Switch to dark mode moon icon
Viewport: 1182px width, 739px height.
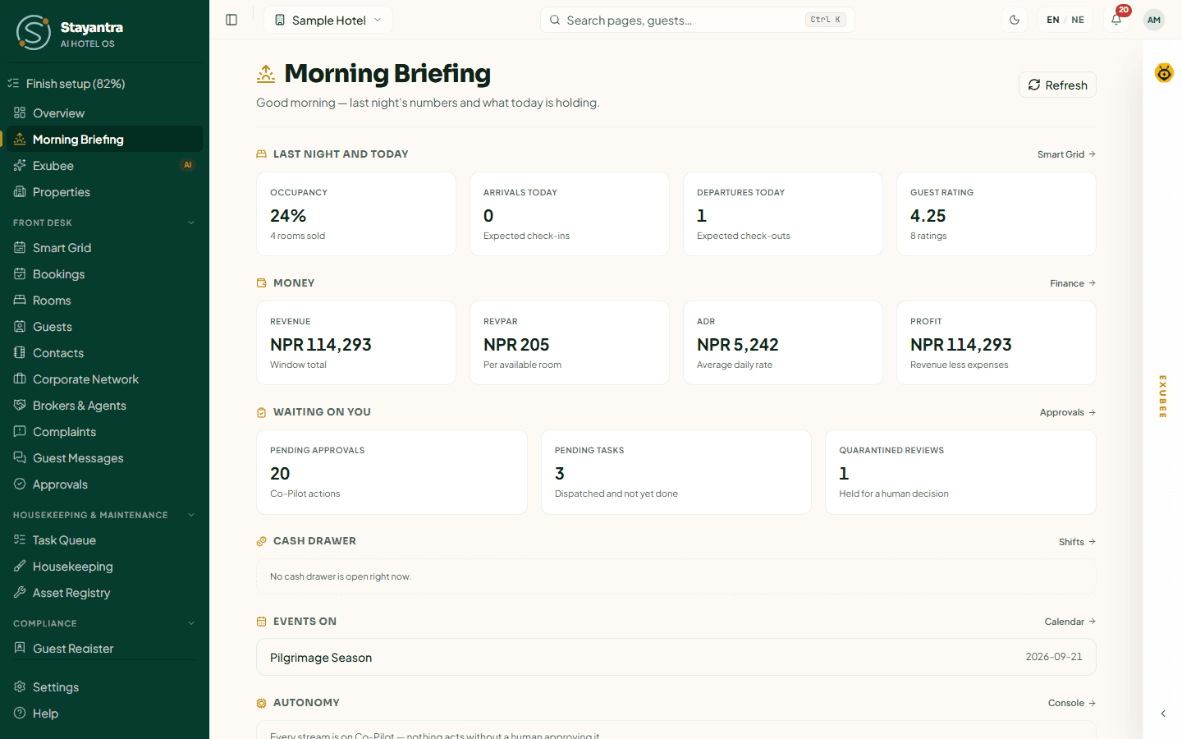pyautogui.click(x=1015, y=20)
